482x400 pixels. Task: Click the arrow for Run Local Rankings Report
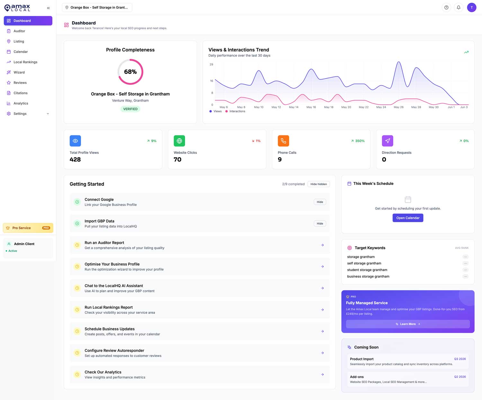322,310
